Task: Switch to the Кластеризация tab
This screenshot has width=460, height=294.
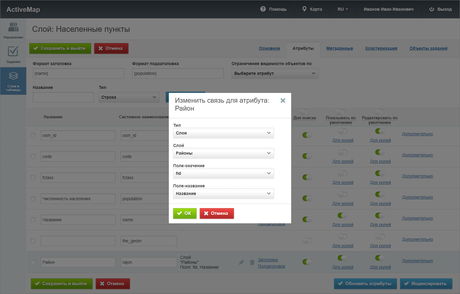Action: click(381, 48)
